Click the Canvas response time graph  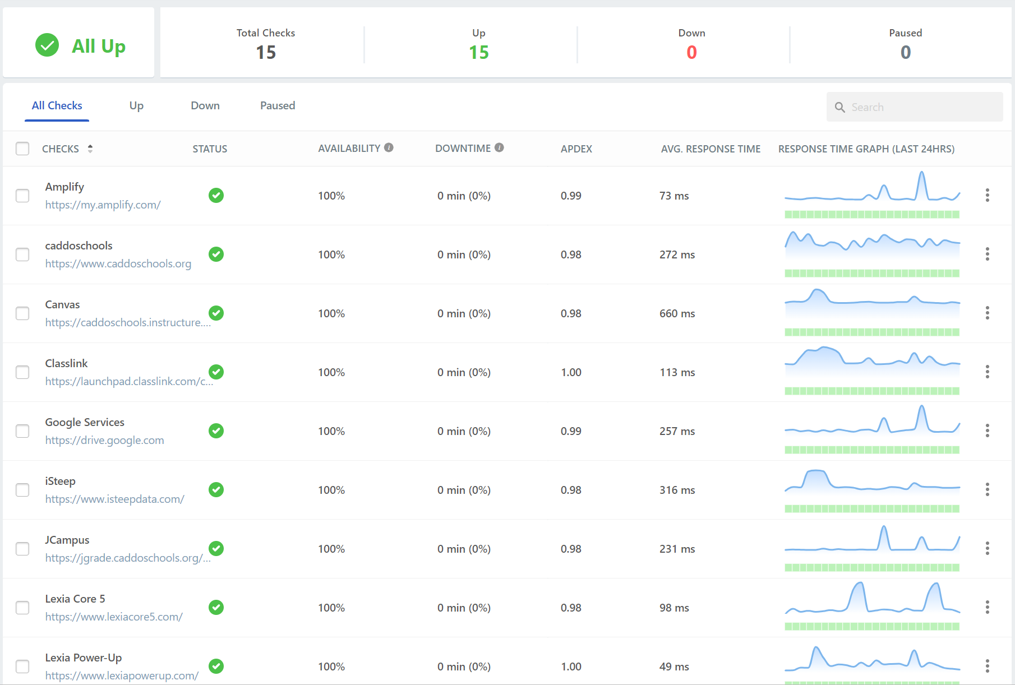[872, 305]
